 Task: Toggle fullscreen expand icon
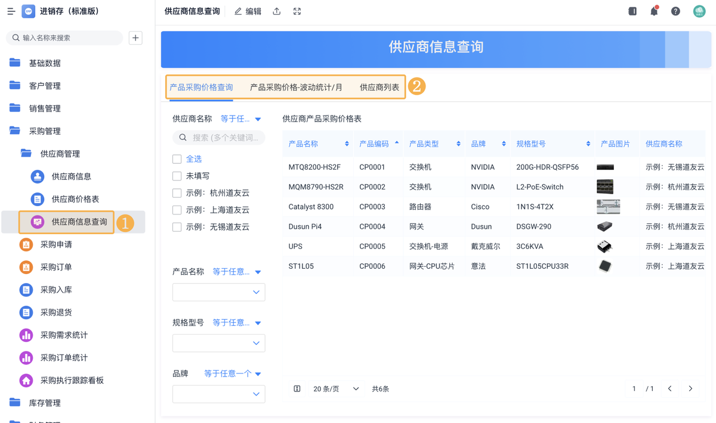297,11
